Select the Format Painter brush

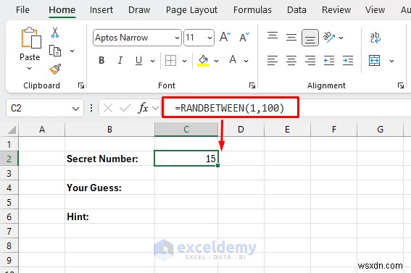[x=55, y=69]
